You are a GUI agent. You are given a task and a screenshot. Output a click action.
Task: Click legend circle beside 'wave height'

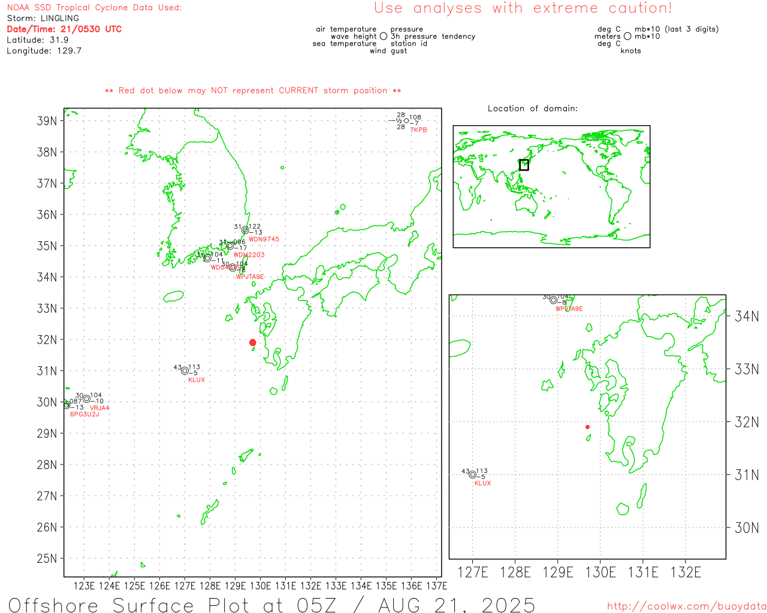coord(383,36)
